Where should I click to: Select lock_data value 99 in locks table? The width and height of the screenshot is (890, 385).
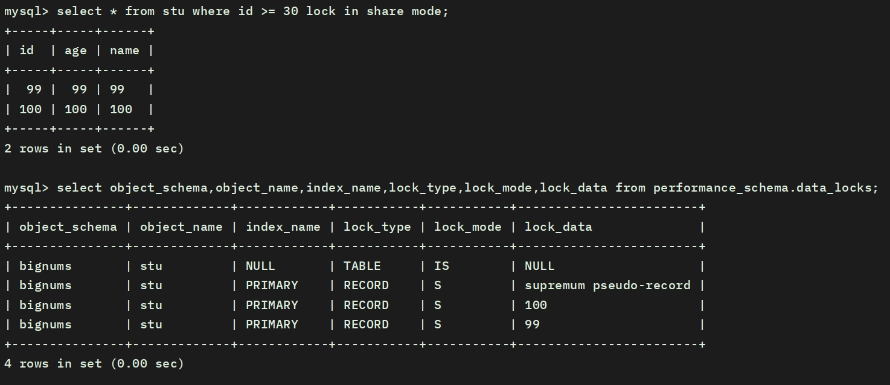click(532, 324)
